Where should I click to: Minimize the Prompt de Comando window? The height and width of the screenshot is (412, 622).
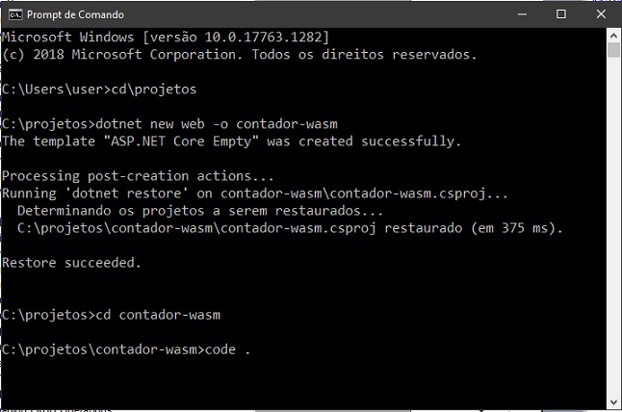(519, 13)
